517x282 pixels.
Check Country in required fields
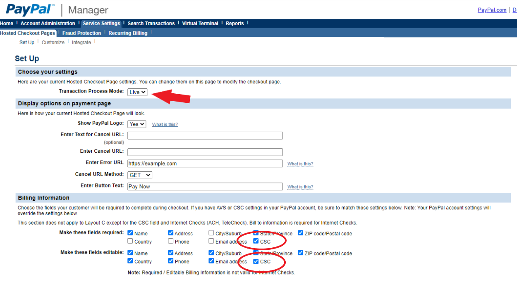[x=130, y=241]
